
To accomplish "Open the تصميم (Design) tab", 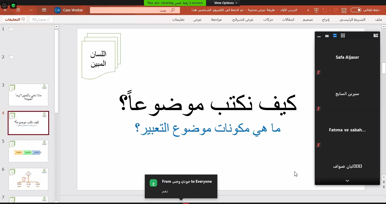I will [308, 20].
